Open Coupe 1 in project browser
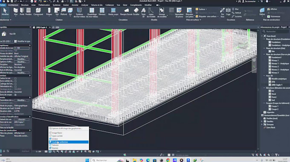The width and height of the screenshot is (290, 162). tap(275, 106)
